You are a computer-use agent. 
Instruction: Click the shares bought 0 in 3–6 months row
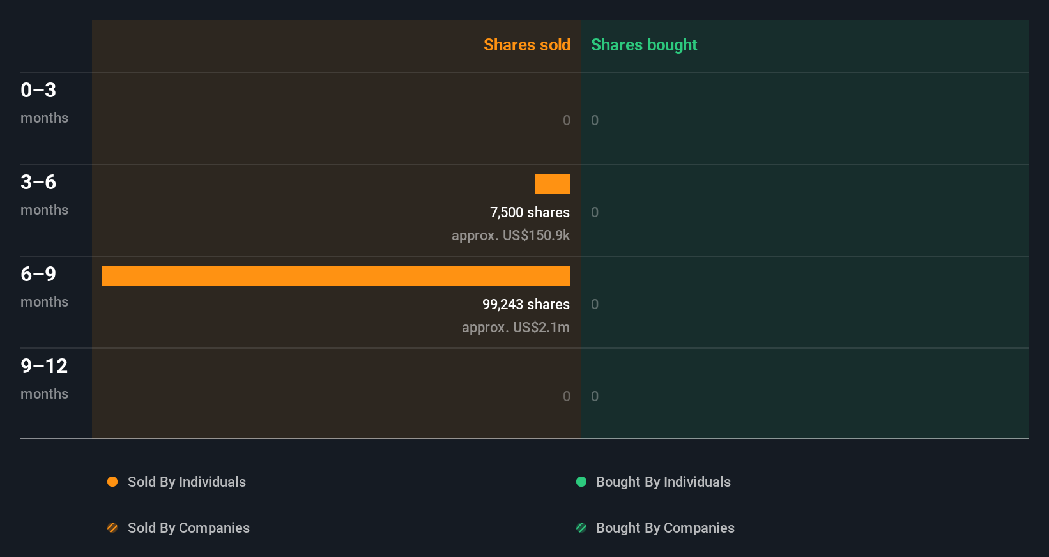pos(595,212)
